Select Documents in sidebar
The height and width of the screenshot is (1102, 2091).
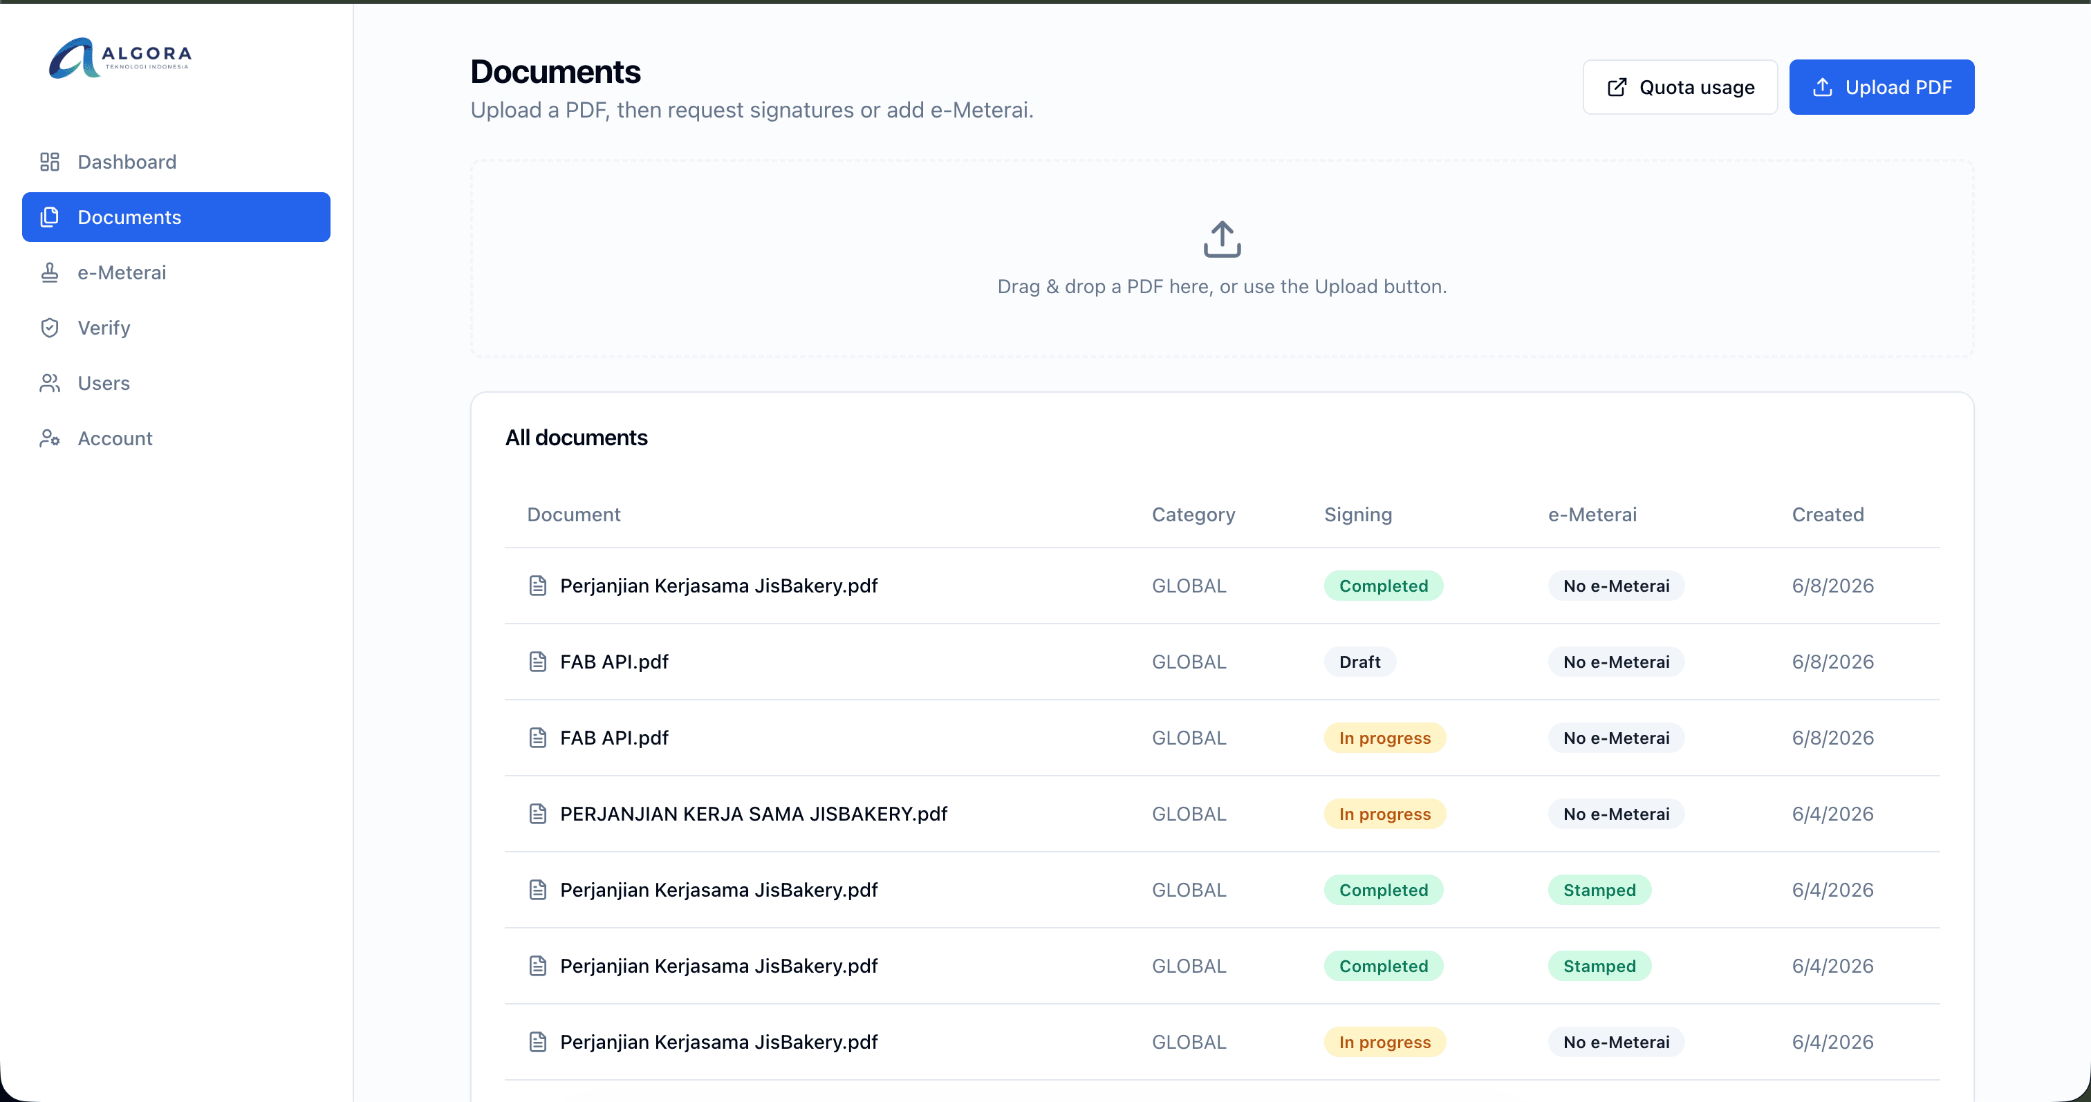click(x=176, y=216)
